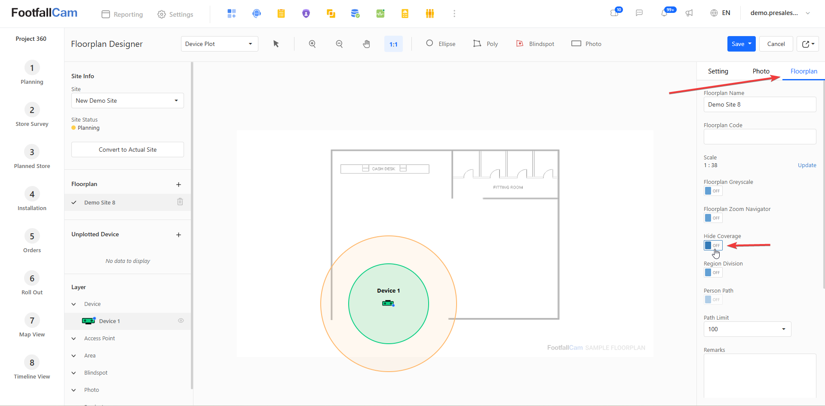
Task: Open the Device Plot mode dropdown
Action: click(220, 44)
